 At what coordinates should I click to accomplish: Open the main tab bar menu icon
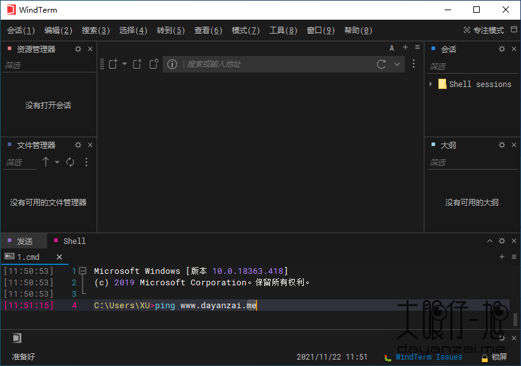[x=417, y=47]
